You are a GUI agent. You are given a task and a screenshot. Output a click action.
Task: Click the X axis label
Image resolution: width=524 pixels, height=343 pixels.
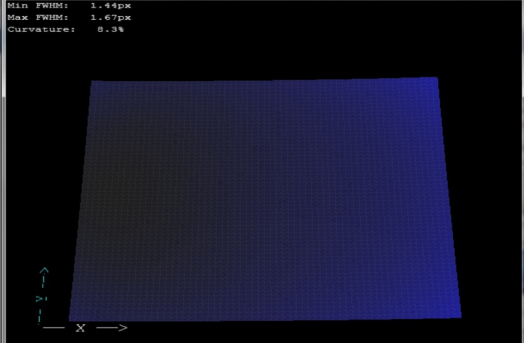coord(80,328)
